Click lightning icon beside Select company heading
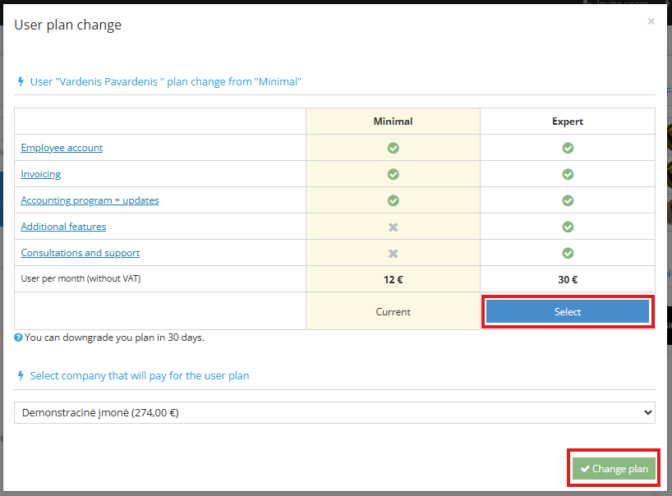 [21, 375]
